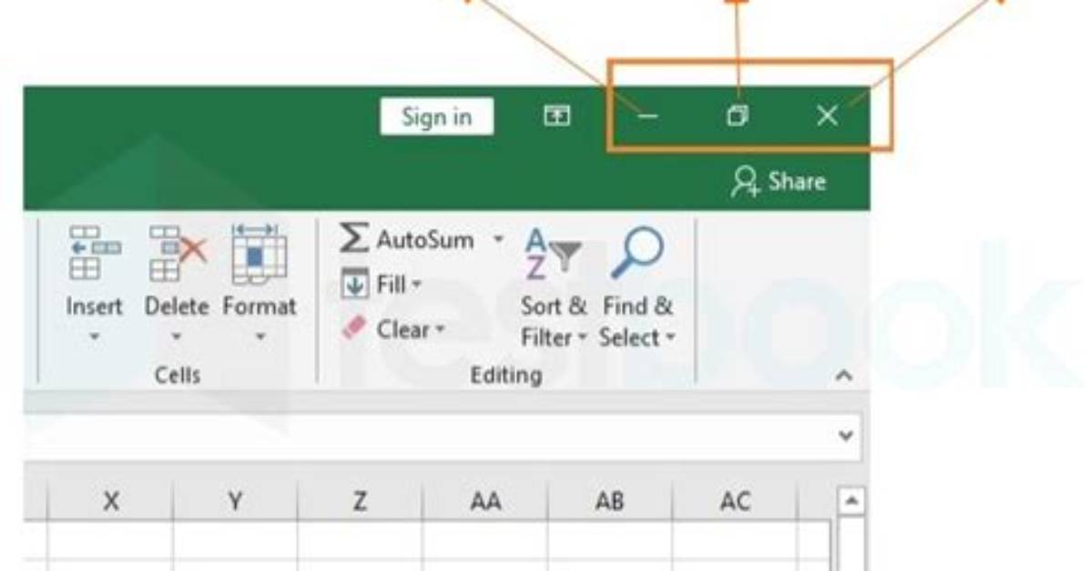Click the Delete cells icon

(x=178, y=254)
